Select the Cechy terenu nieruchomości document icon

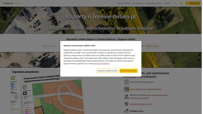(126, 82)
